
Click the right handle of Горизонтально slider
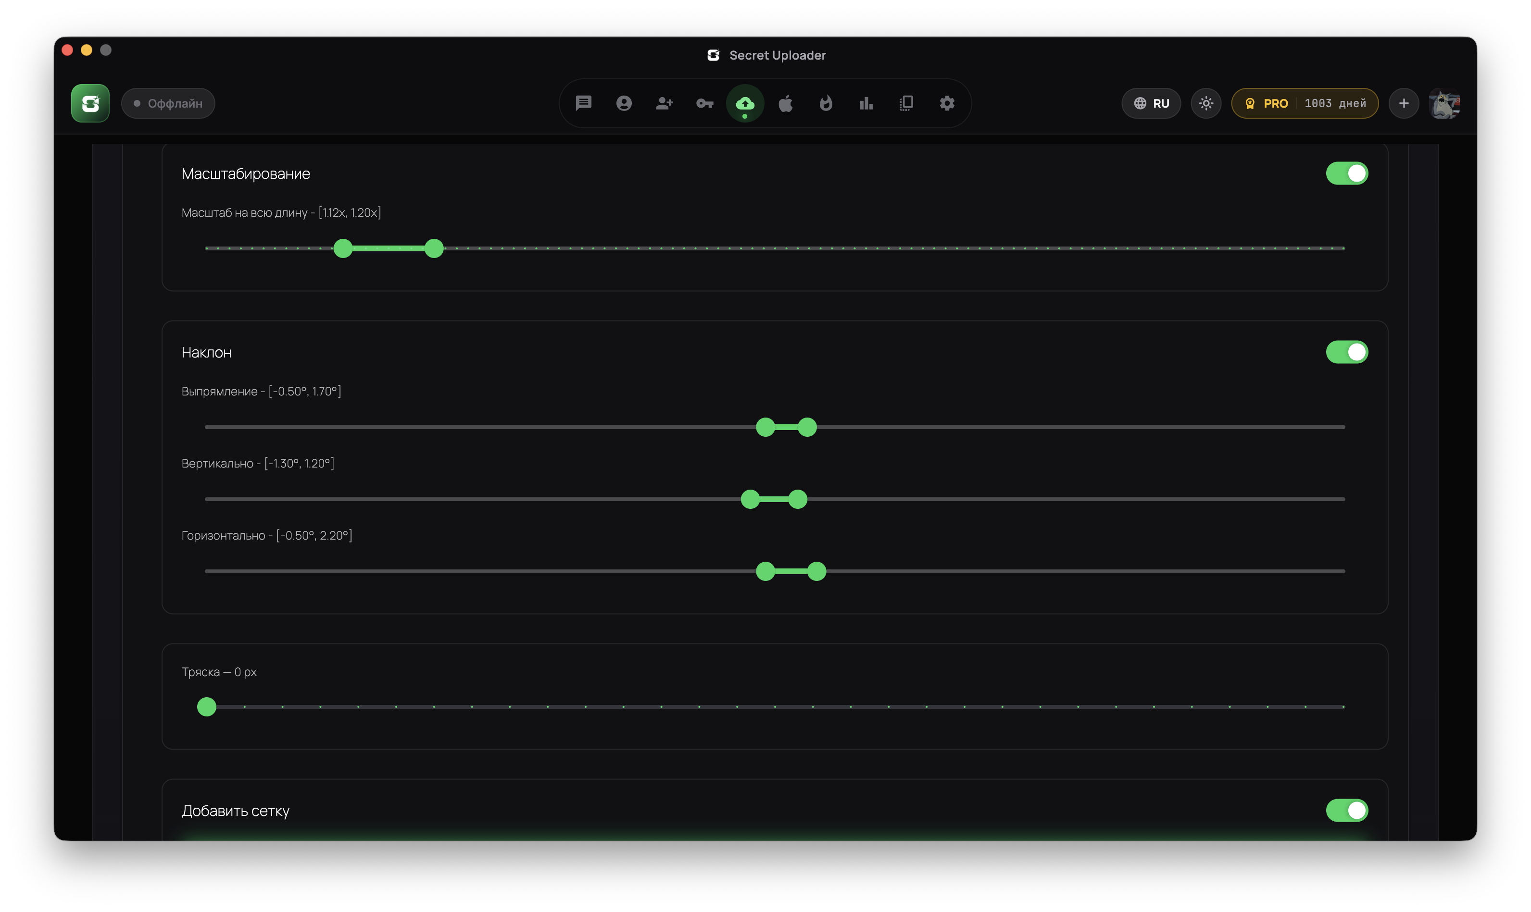[816, 571]
